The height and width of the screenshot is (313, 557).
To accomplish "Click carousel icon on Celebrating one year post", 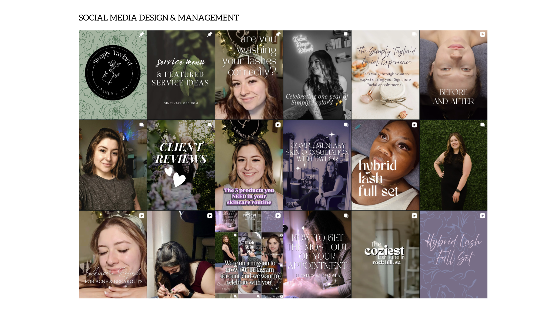I will [346, 34].
